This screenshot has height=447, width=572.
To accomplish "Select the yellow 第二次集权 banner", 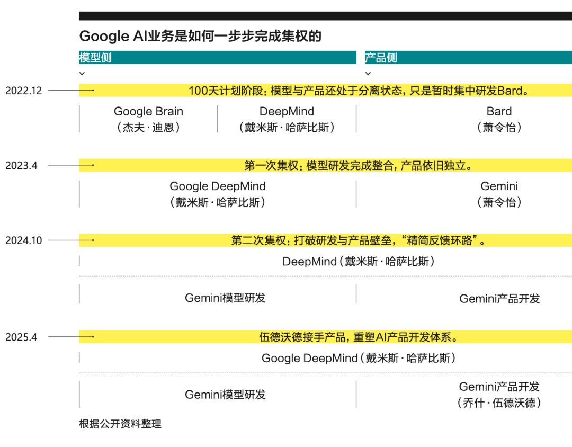I will [x=359, y=240].
